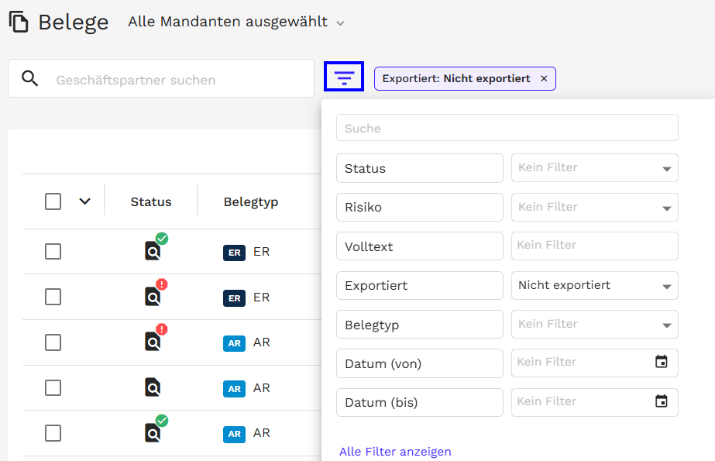This screenshot has height=461, width=715.
Task: Select the last visible AR row checkbox
Action: point(53,433)
